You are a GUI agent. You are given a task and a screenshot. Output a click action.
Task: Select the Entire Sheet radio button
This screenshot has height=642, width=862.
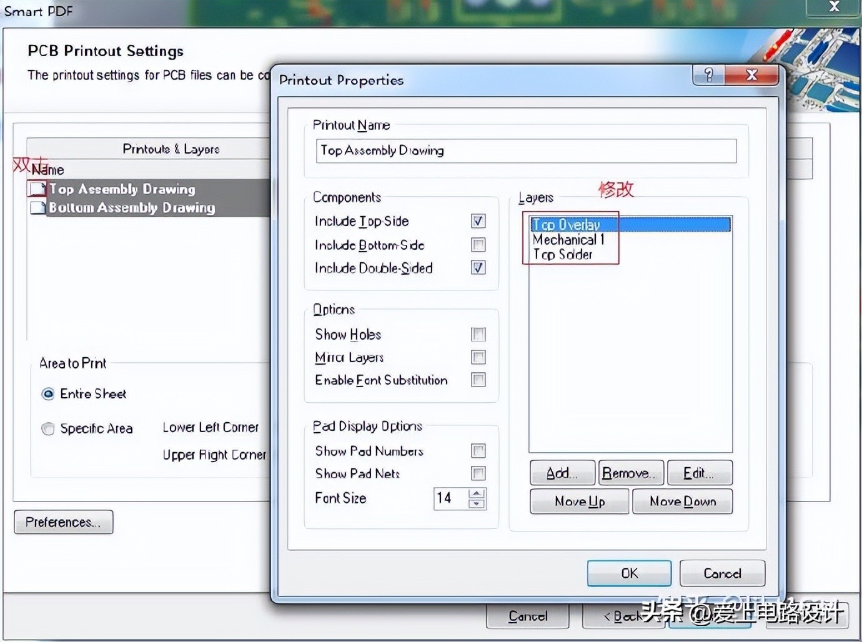pyautogui.click(x=48, y=393)
